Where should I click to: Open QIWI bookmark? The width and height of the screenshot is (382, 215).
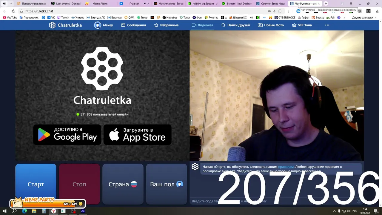(129, 18)
